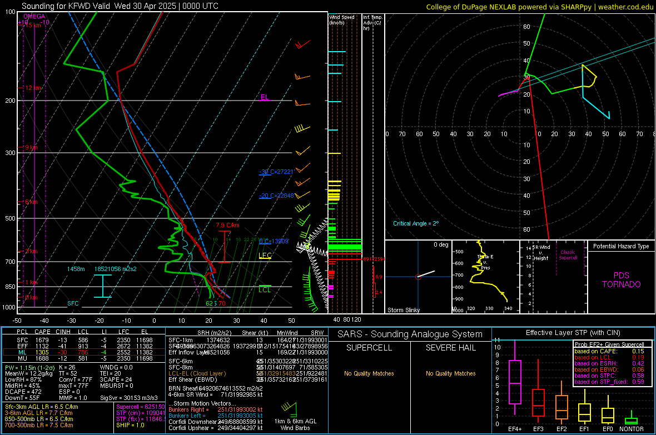Click the K = 26 index value
This screenshot has height=435, width=656.
67,367
